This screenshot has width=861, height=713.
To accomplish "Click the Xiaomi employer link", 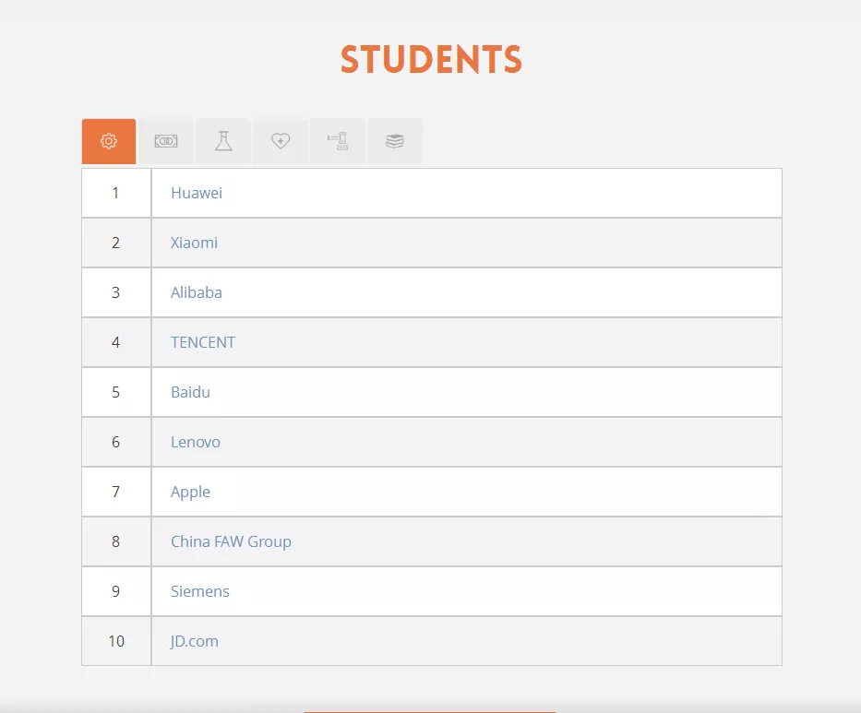I will (194, 243).
